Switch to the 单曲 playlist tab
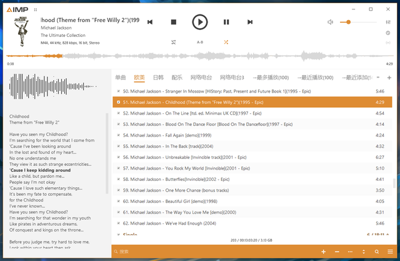The image size is (400, 261). (121, 78)
